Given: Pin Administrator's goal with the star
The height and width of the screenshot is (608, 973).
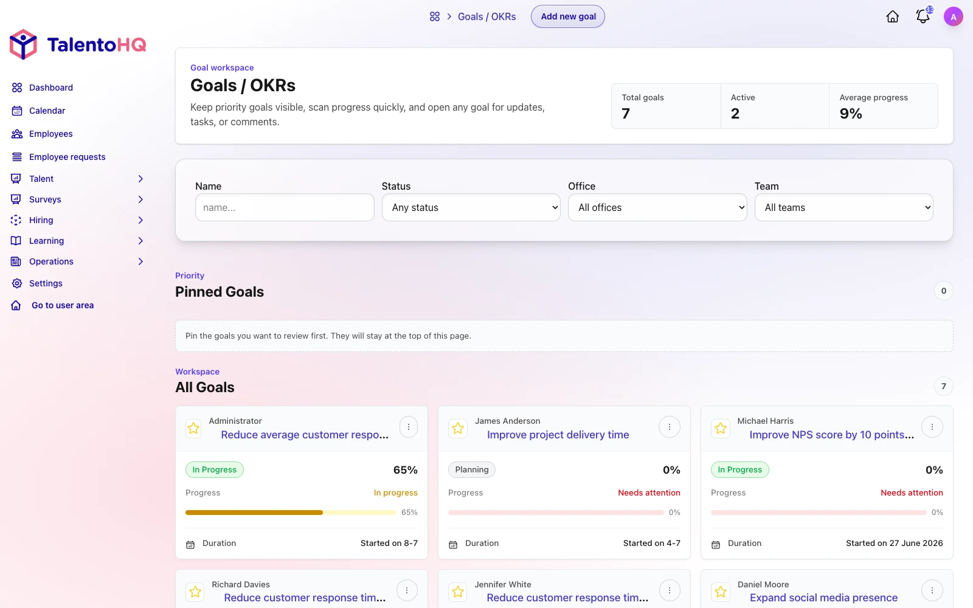Looking at the screenshot, I should pos(194,428).
